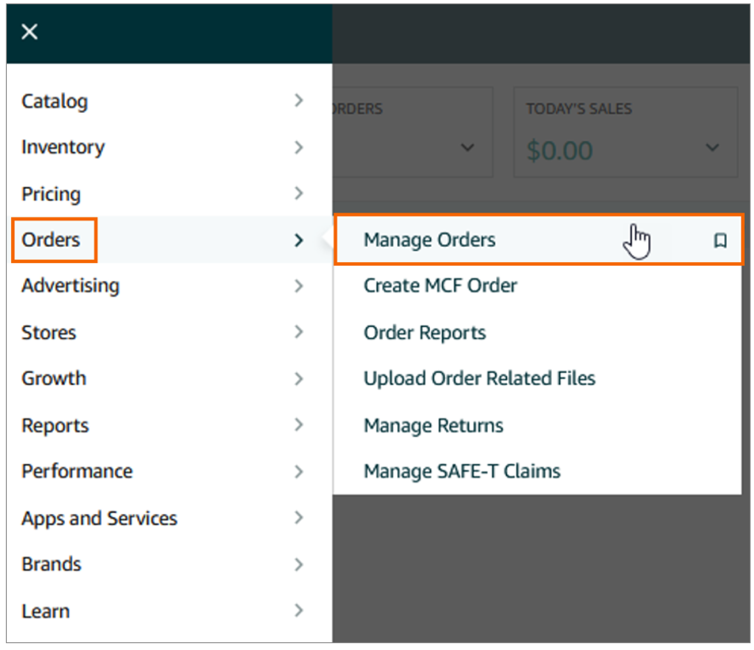This screenshot has height=650, width=754.
Task: Expand the Orders widget chevron
Action: 468,148
